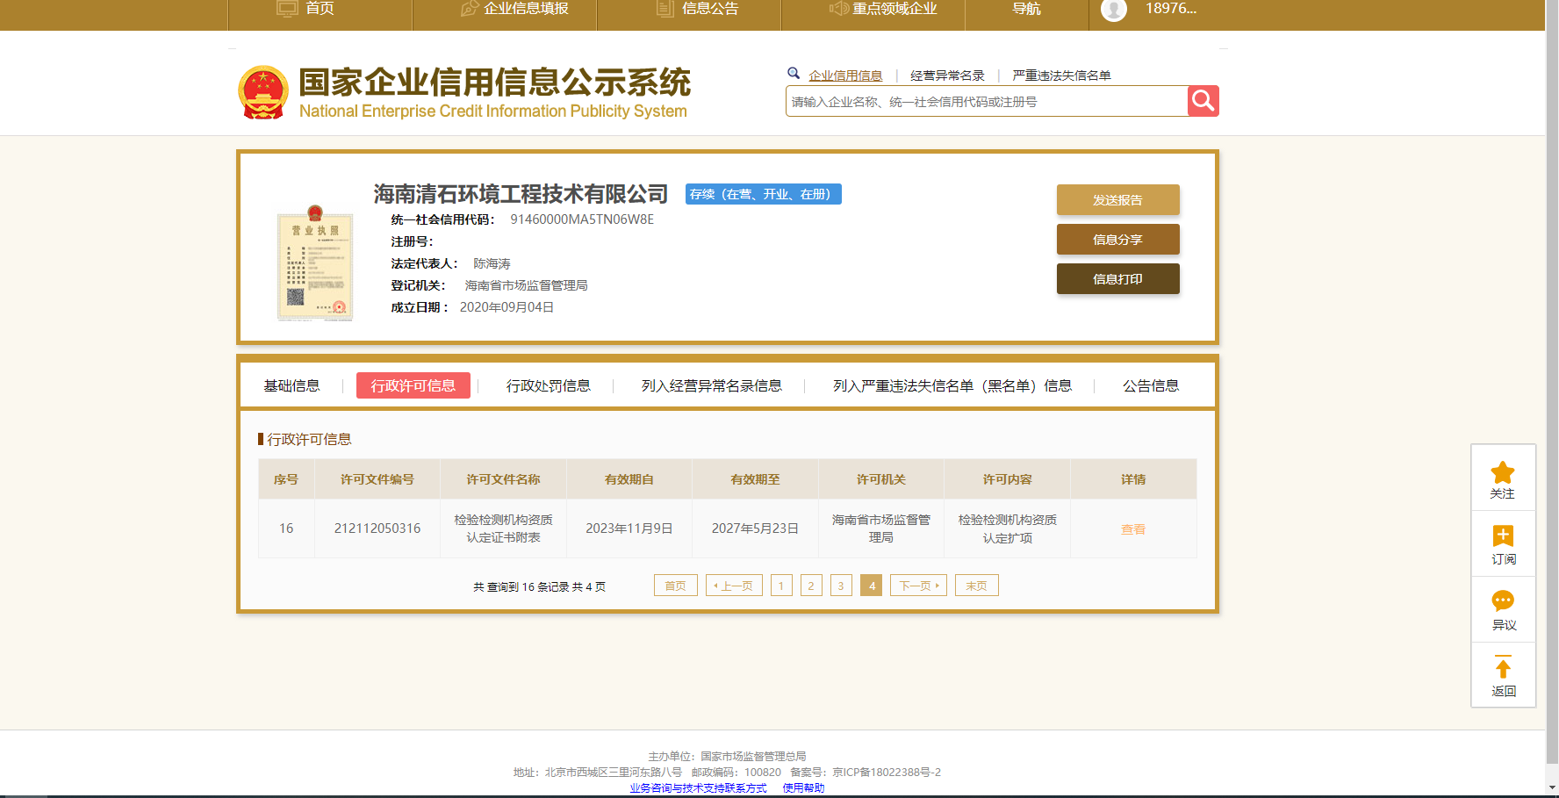Click the 订阅 subscribe bookmark icon
The image size is (1559, 798).
[x=1503, y=536]
